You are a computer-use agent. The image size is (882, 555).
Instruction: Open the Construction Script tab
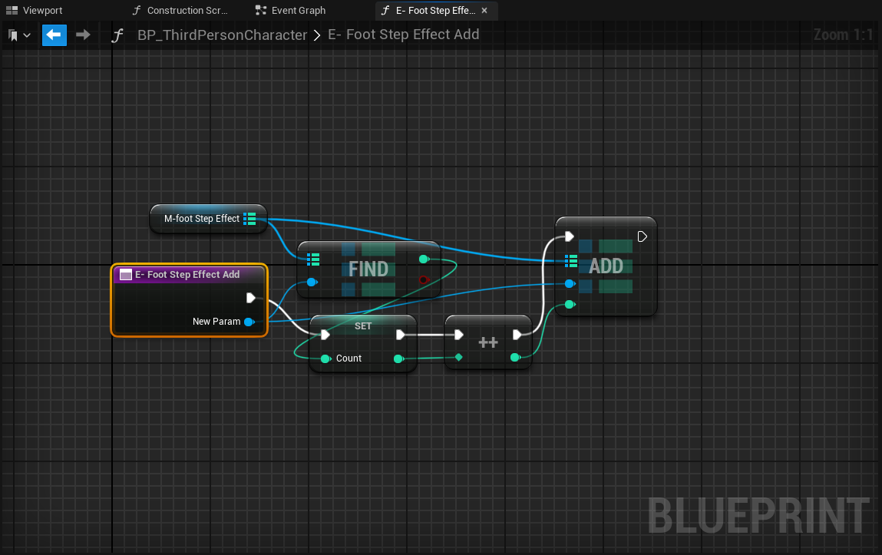click(180, 10)
